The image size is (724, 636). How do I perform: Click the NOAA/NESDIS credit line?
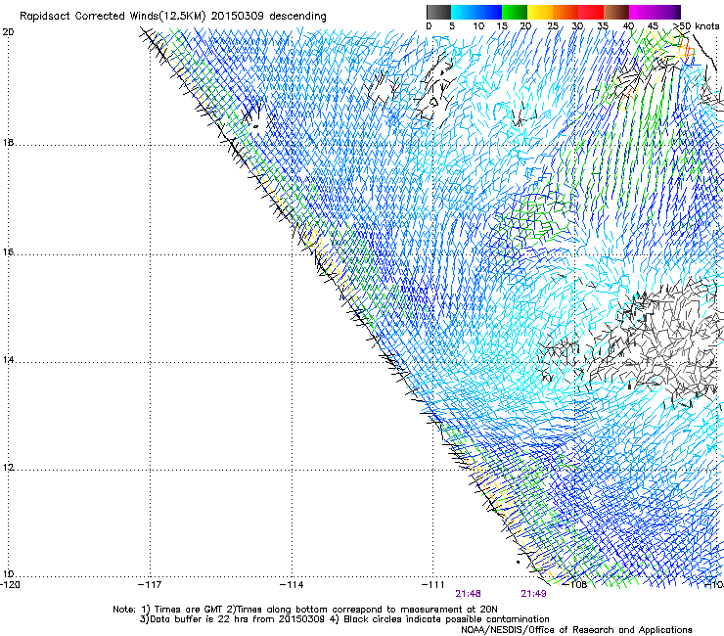click(576, 630)
